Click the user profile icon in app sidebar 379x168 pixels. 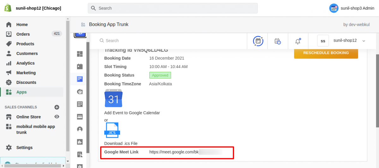pyautogui.click(x=80, y=129)
